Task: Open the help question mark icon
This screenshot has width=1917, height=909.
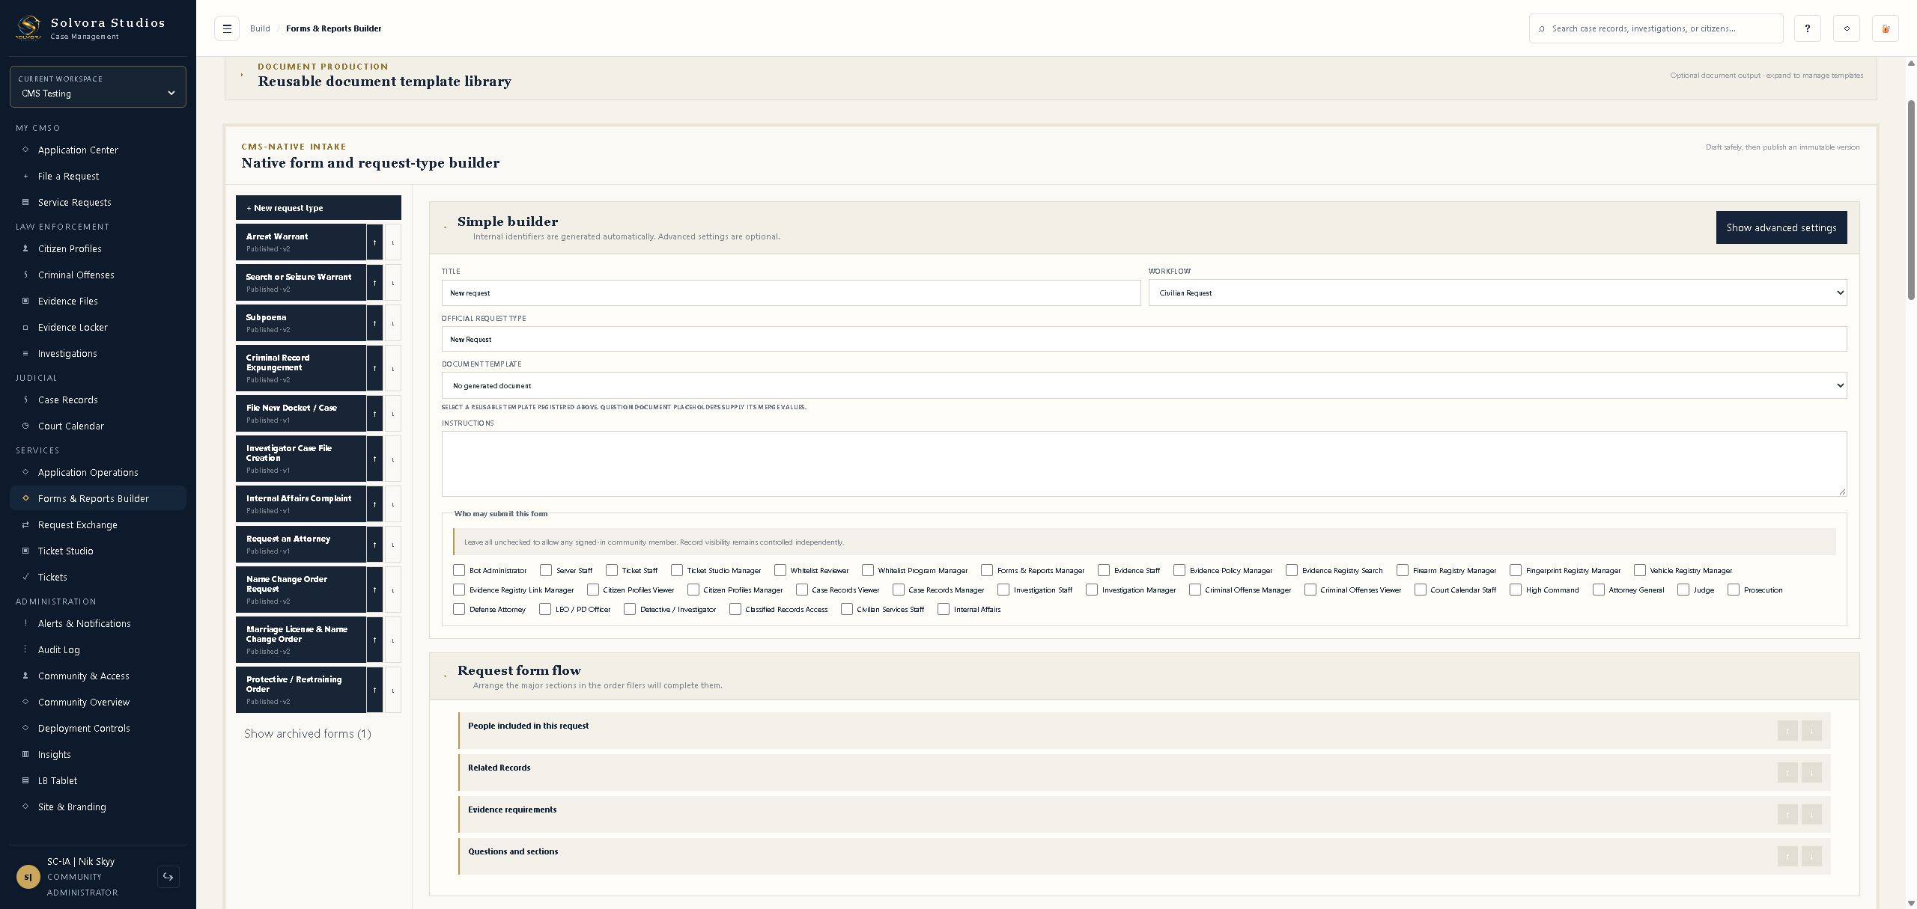Action: click(x=1808, y=28)
